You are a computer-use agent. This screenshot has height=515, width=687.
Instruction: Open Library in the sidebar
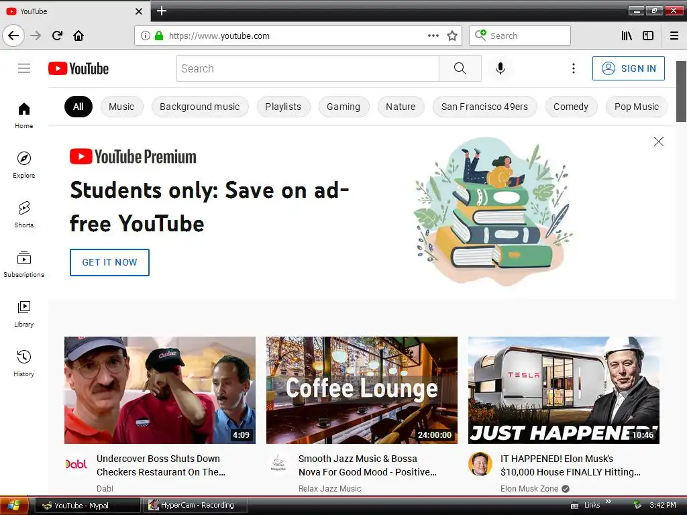[x=24, y=314]
